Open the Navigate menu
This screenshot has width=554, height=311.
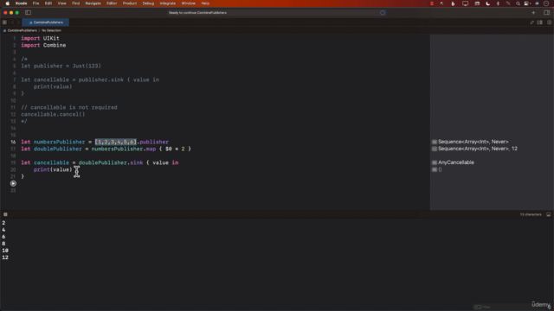pyautogui.click(x=93, y=3)
